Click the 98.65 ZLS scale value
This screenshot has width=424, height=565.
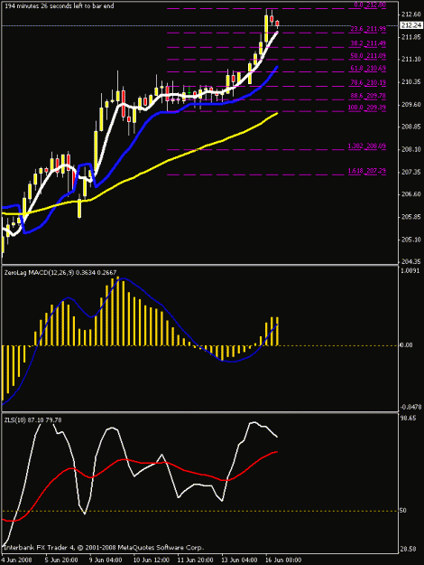409,419
